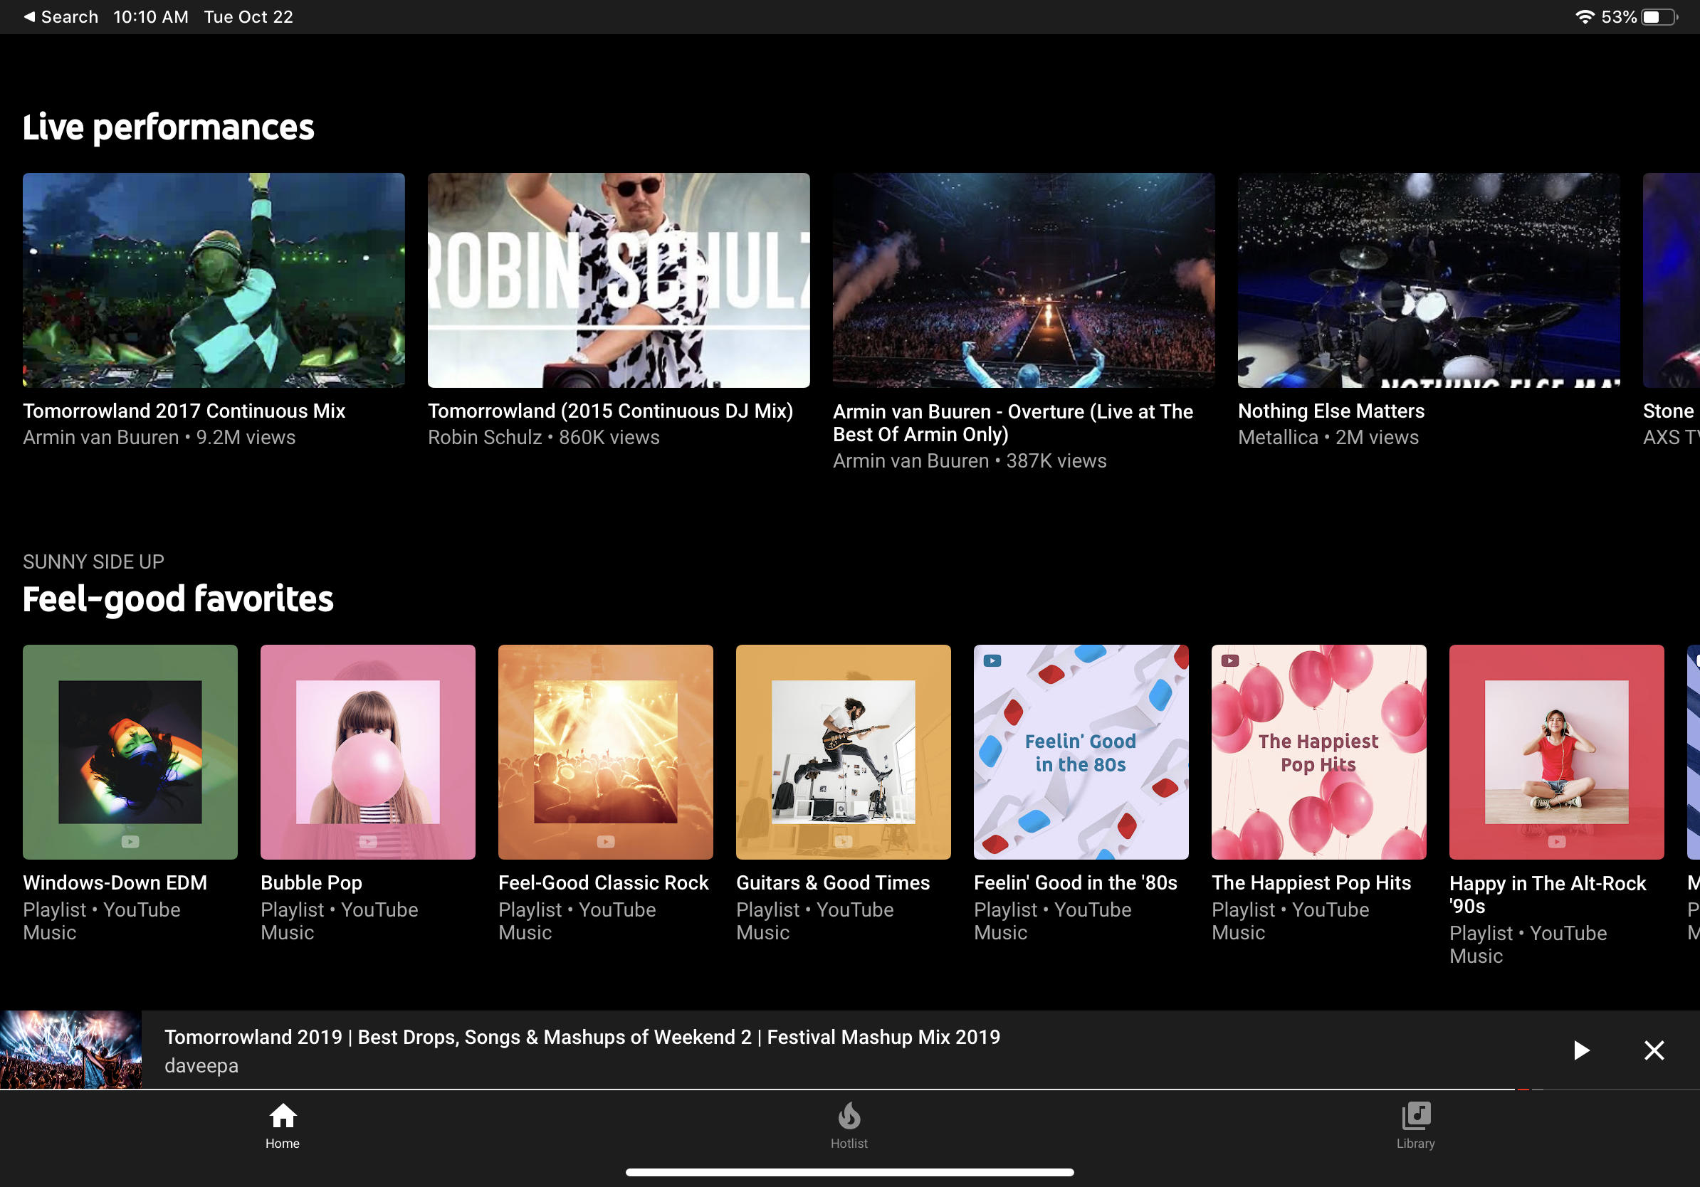
Task: Select the Nothing Else Matters title
Action: point(1331,411)
